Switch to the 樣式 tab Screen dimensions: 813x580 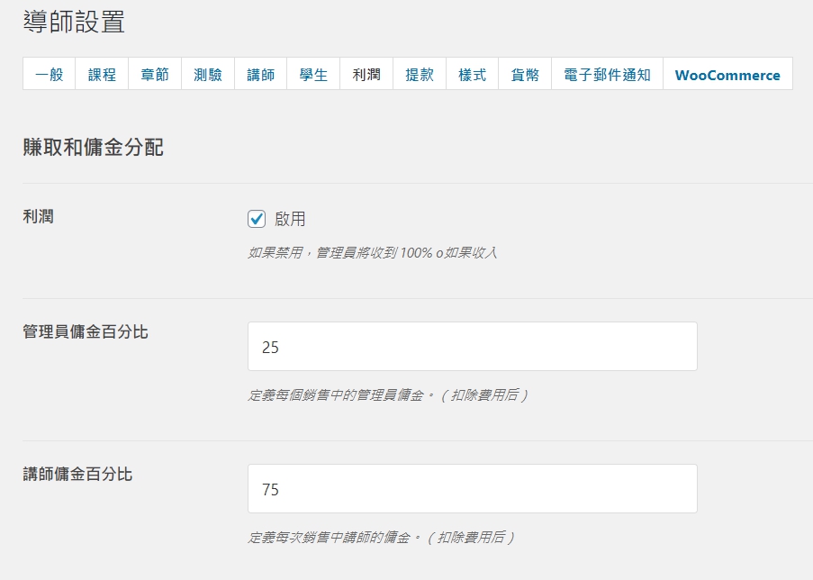click(x=473, y=74)
